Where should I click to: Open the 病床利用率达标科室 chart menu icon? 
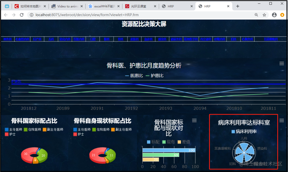coord(282,121)
